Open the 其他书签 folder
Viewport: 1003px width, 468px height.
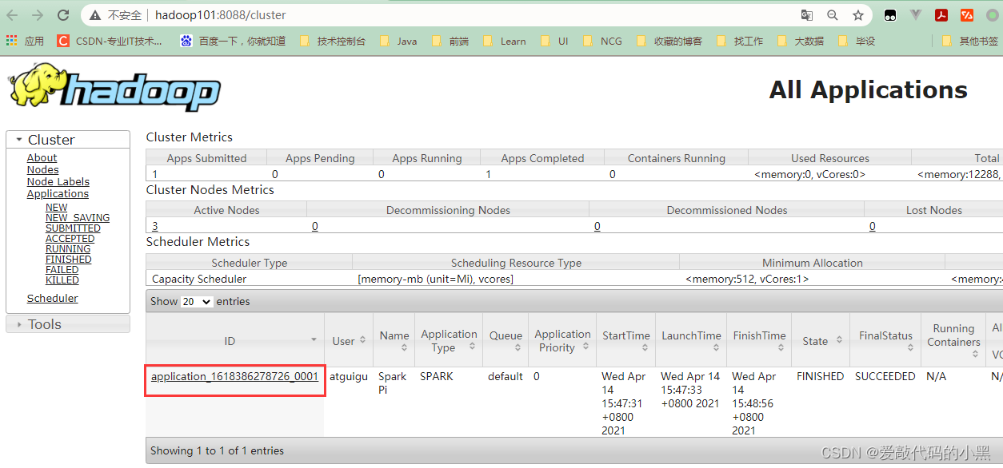pyautogui.click(x=970, y=41)
